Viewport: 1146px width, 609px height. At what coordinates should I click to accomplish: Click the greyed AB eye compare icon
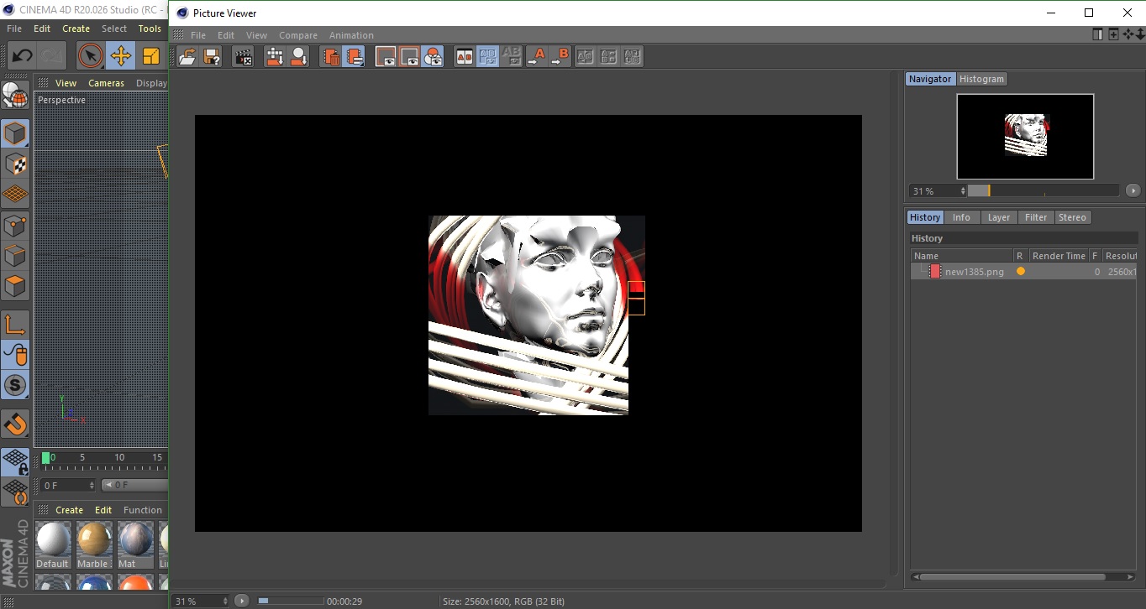click(x=511, y=56)
